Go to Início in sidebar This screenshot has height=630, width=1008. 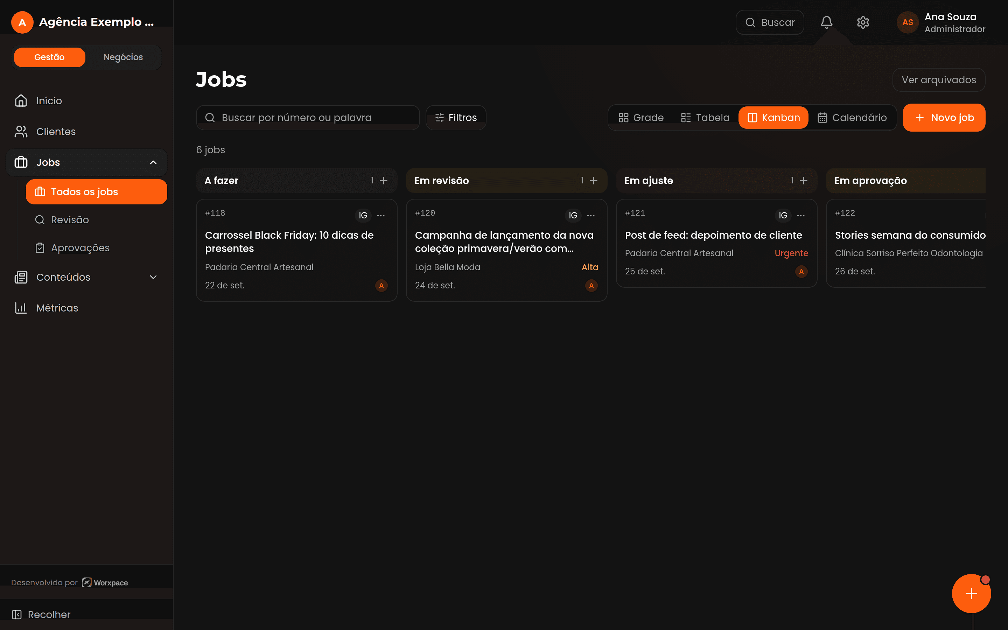pos(87,101)
